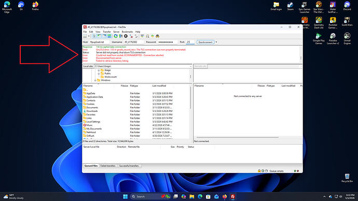This screenshot has width=358, height=201.
Task: Toggle message log display toolbar icon
Action: [x=94, y=36]
